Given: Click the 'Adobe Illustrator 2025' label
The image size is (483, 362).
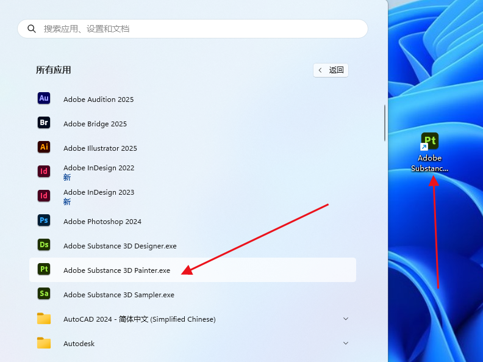Looking at the screenshot, I should (x=100, y=148).
